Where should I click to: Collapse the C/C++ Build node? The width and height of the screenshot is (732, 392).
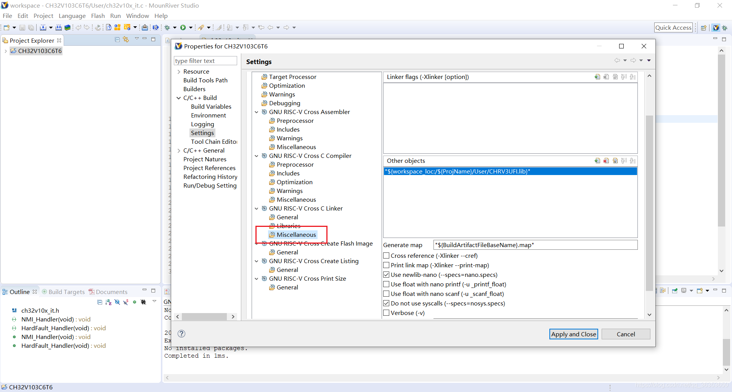pos(179,98)
